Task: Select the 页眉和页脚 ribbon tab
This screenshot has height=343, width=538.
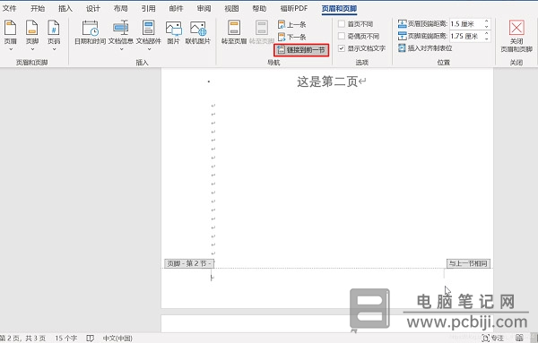Action: (x=339, y=8)
